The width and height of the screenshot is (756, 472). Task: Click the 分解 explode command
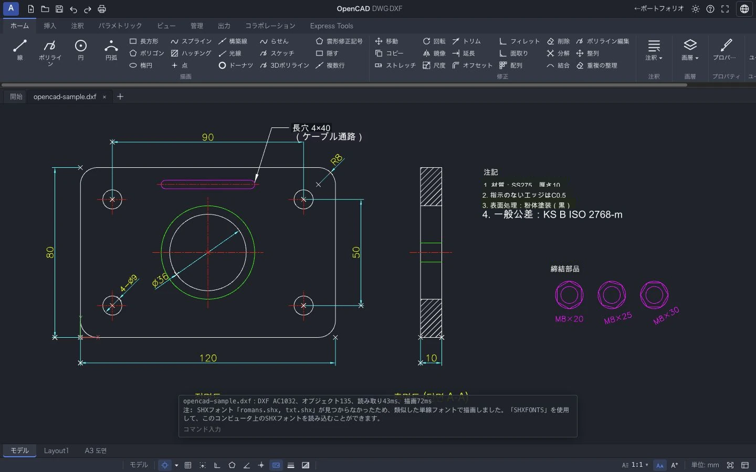tap(558, 53)
